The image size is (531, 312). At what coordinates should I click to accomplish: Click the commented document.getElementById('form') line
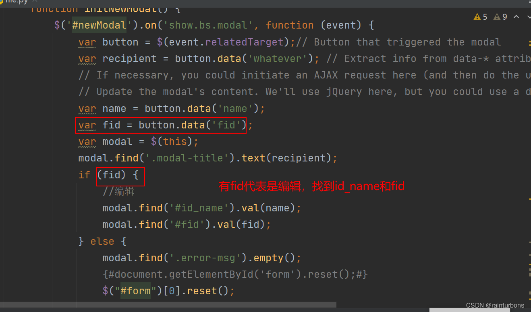pos(235,275)
